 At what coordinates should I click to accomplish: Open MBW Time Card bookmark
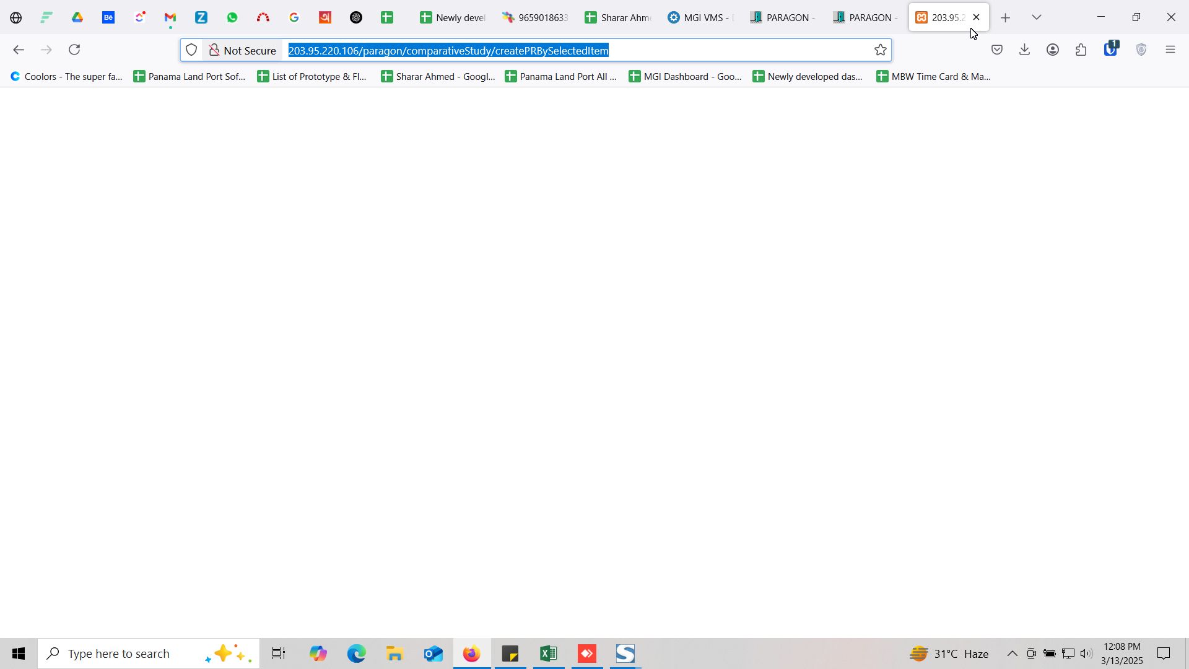click(934, 76)
